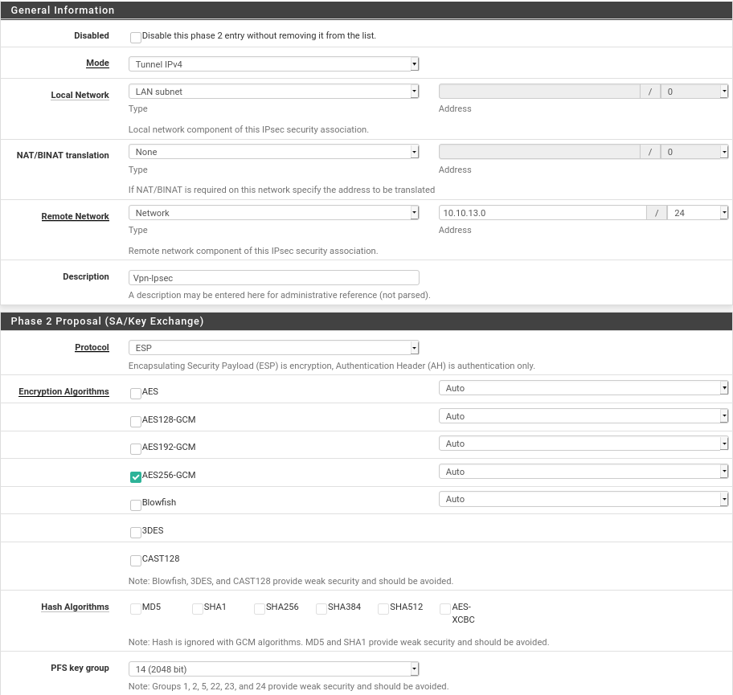
Task: Open NAT/BINAT translation type dropdown
Action: click(273, 152)
